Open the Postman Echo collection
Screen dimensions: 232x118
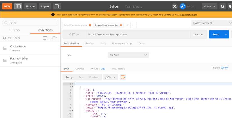tap(30, 61)
